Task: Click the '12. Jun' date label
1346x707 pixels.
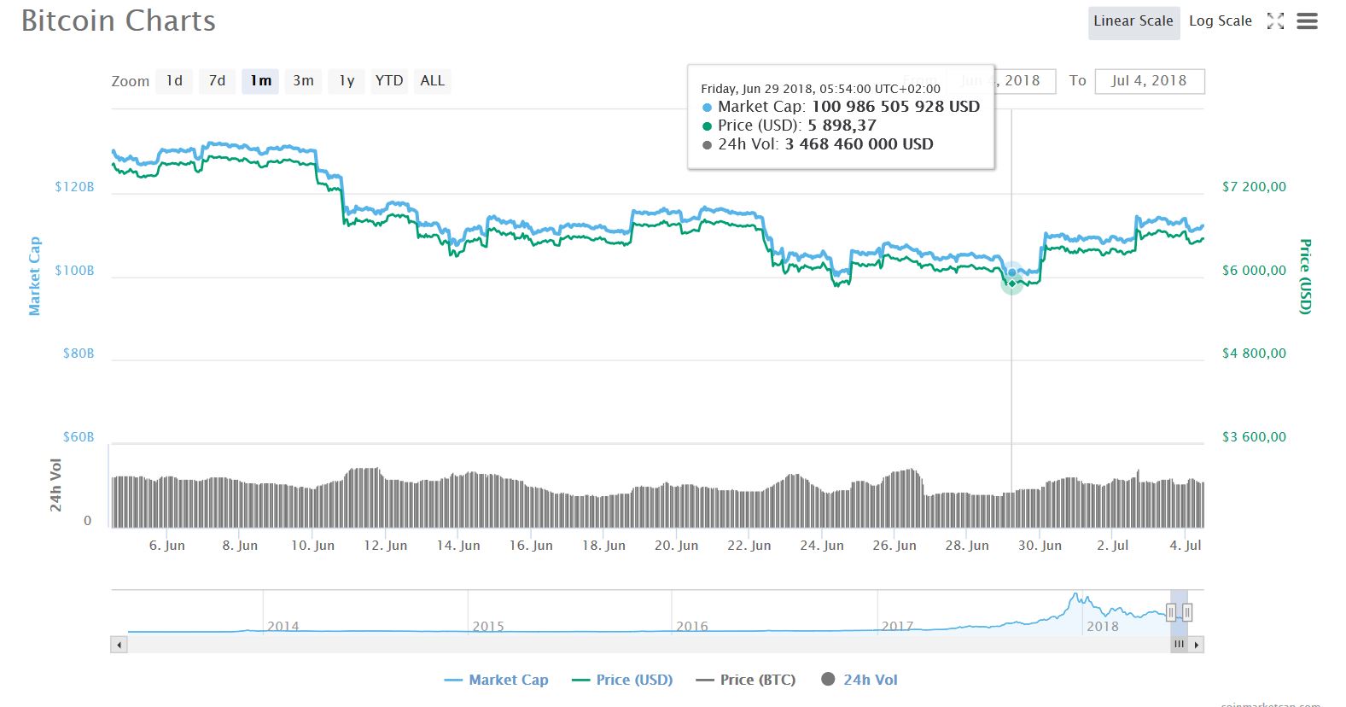Action: click(386, 546)
